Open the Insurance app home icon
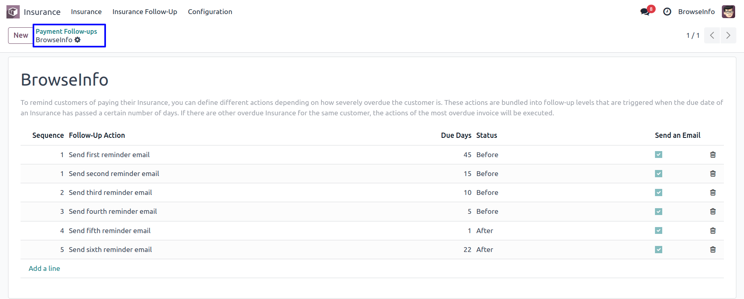This screenshot has height=299, width=744. [x=13, y=12]
